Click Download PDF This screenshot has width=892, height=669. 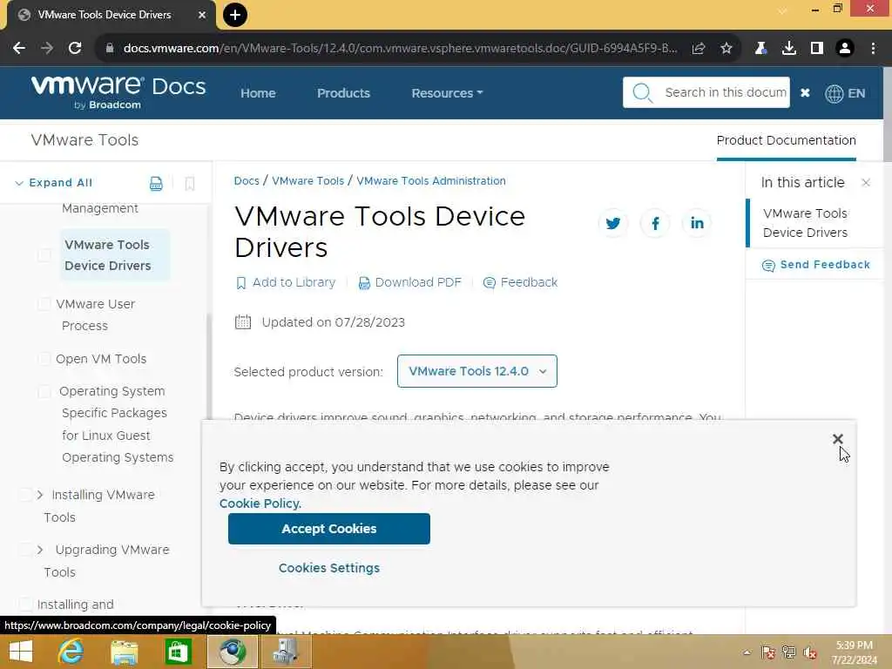click(x=409, y=283)
